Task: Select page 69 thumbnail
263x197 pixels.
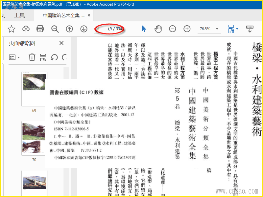Action: pyautogui.click(x=34, y=89)
